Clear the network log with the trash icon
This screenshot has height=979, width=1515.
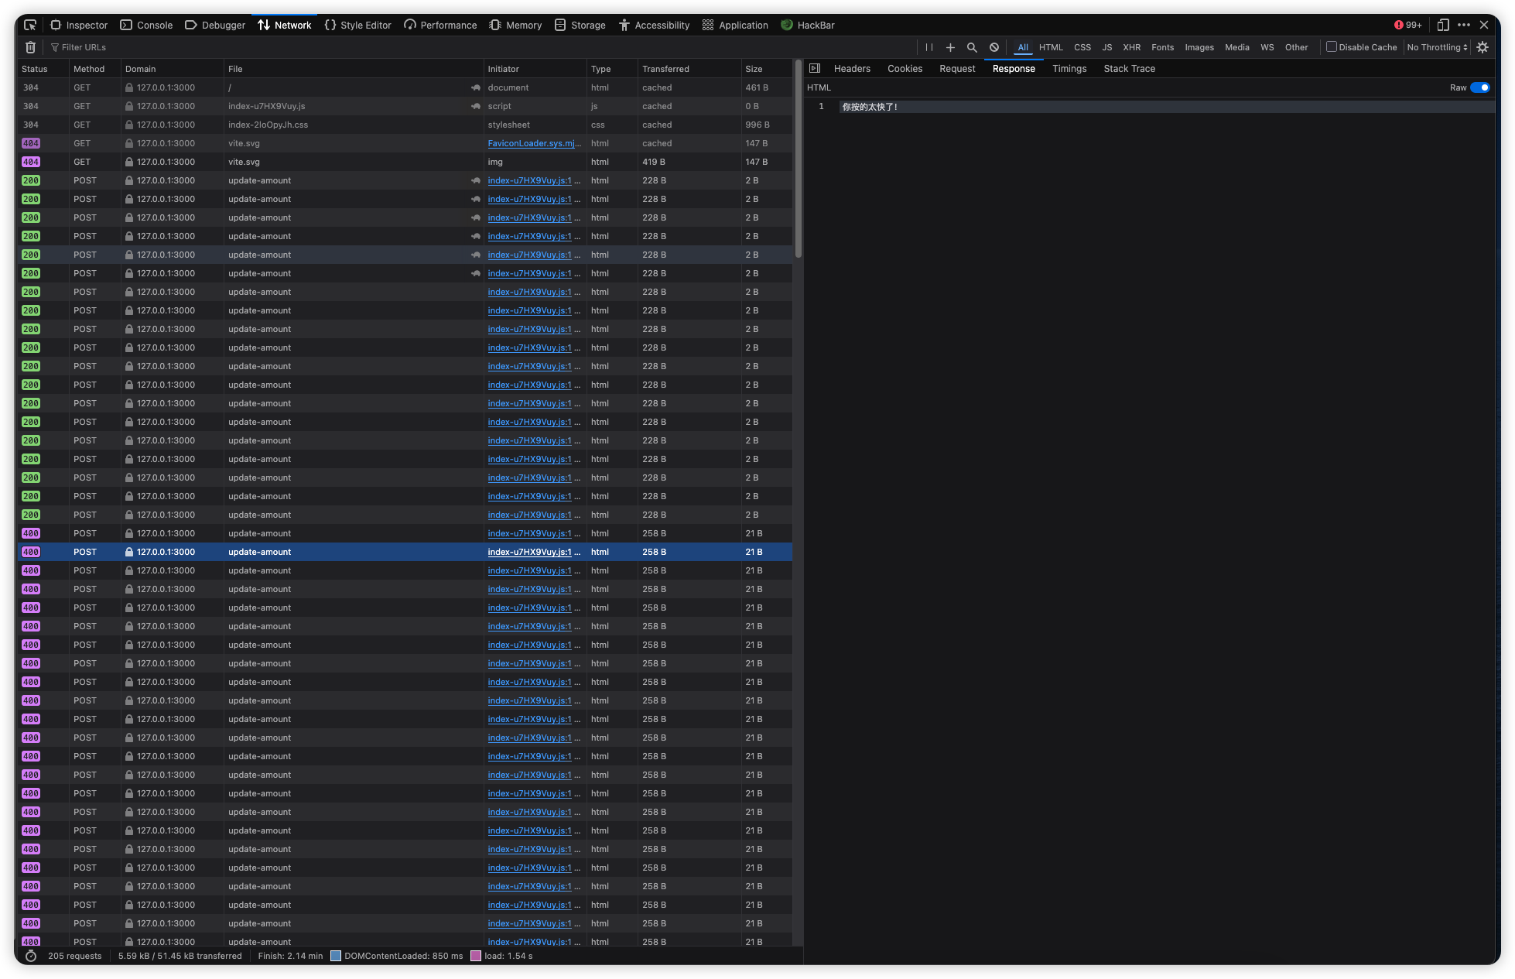(30, 47)
